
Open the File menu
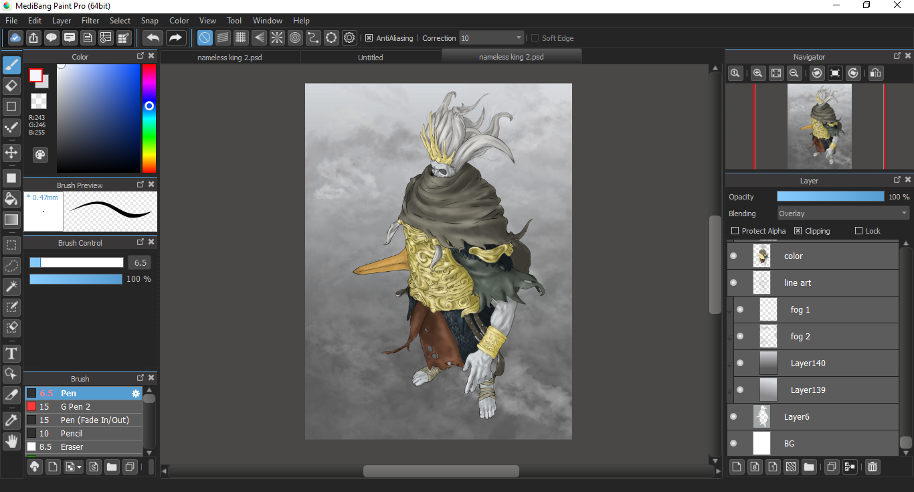click(11, 21)
